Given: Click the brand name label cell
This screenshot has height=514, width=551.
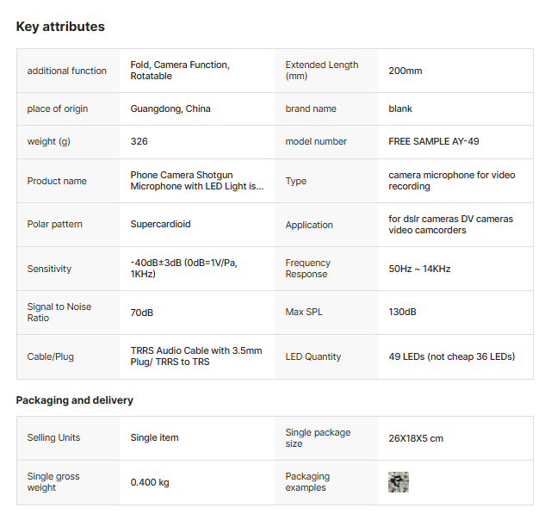Looking at the screenshot, I should pos(311,108).
